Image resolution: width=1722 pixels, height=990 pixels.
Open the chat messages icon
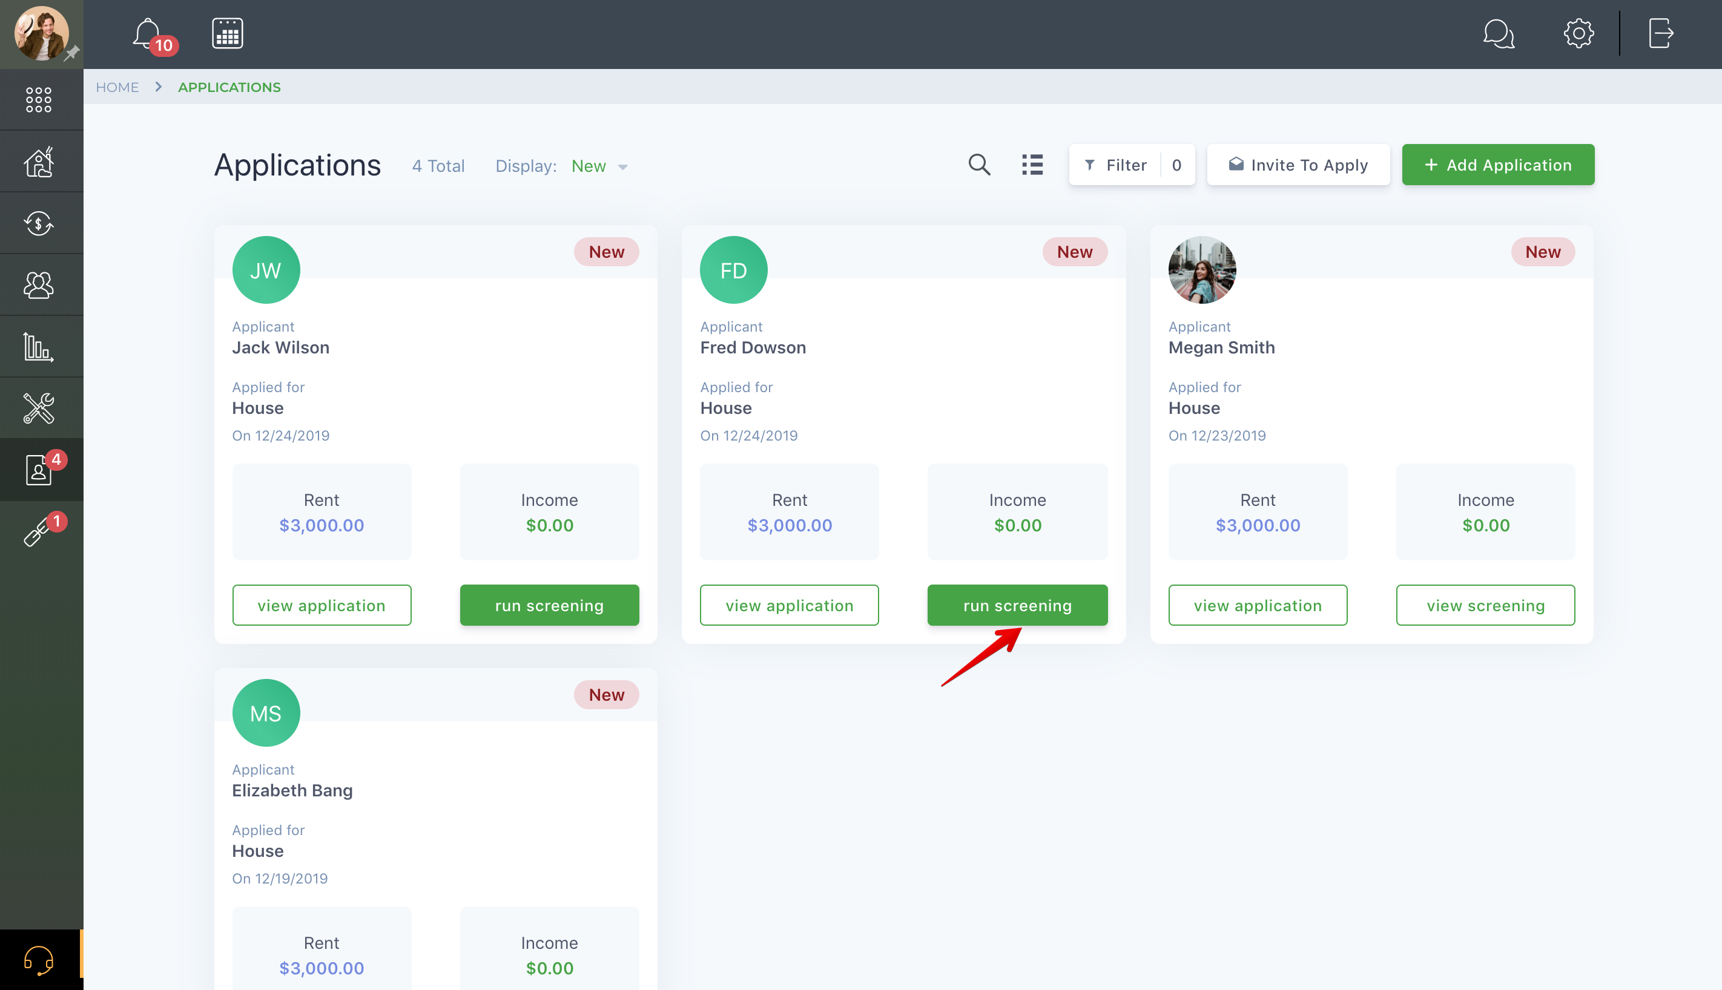1498,33
